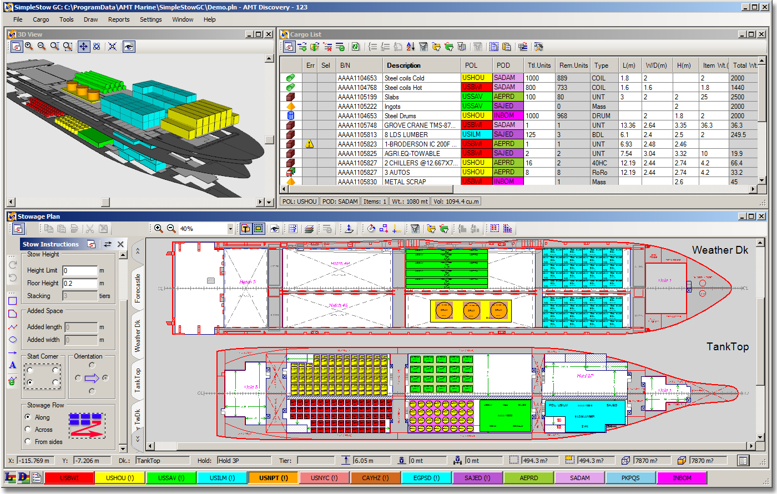This screenshot has height=494, width=777.
Task: Select the rectangle draw tool
Action: 13,301
